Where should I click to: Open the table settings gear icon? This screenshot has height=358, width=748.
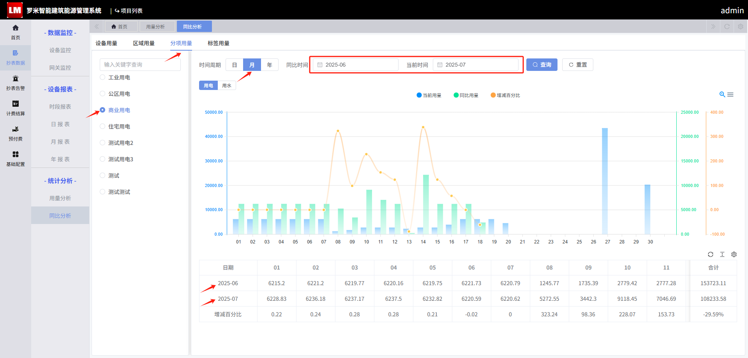click(734, 254)
